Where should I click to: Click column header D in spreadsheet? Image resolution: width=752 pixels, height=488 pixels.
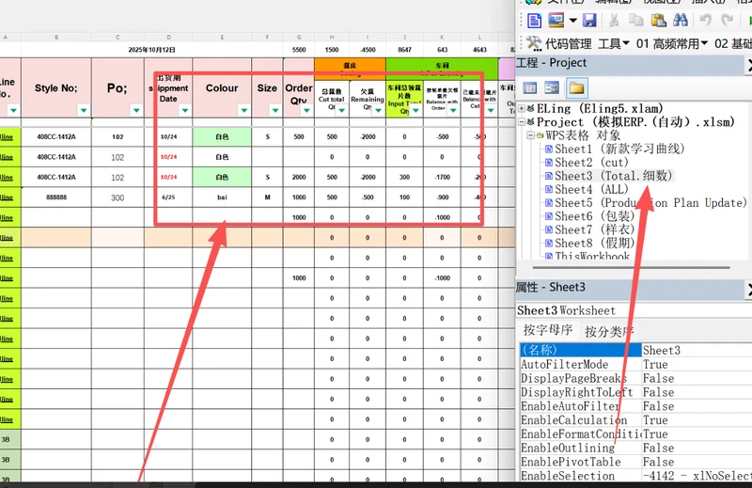[x=168, y=37]
